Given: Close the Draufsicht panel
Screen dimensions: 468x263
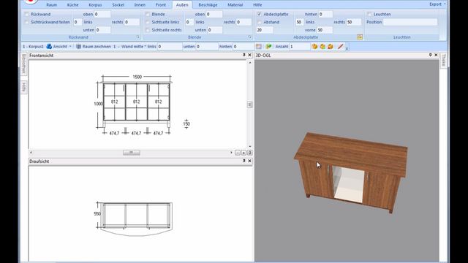Looking at the screenshot, I should (x=250, y=161).
